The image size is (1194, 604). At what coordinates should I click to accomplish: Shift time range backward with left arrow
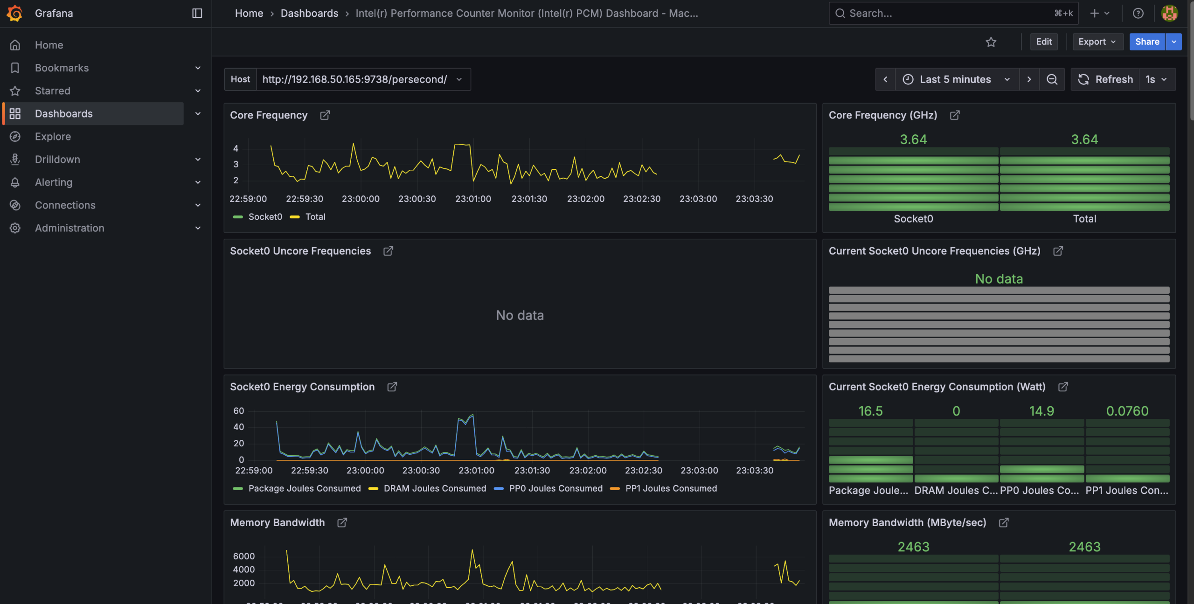[x=885, y=79]
